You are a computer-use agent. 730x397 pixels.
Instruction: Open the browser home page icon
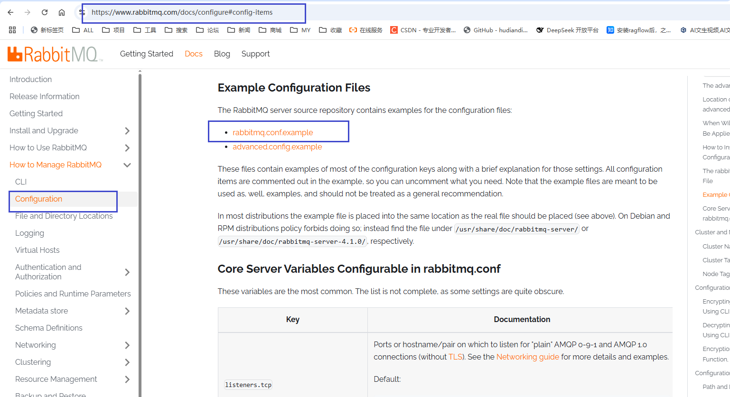(x=62, y=12)
